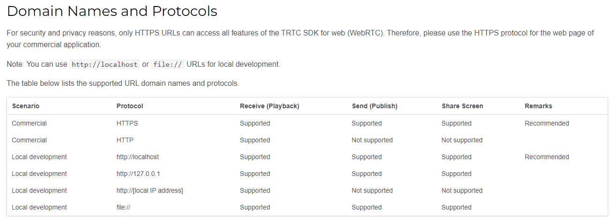The width and height of the screenshot is (610, 217).
Task: Click the Receive (Playback) column header
Action: coord(269,106)
